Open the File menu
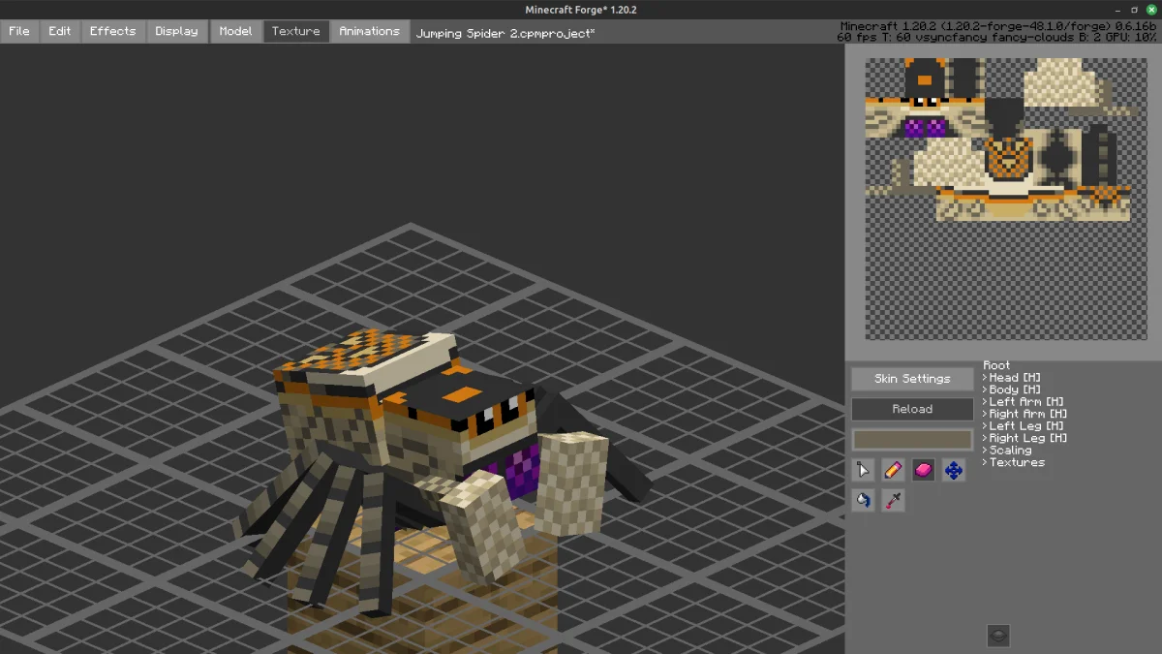This screenshot has width=1162, height=654. [x=19, y=31]
